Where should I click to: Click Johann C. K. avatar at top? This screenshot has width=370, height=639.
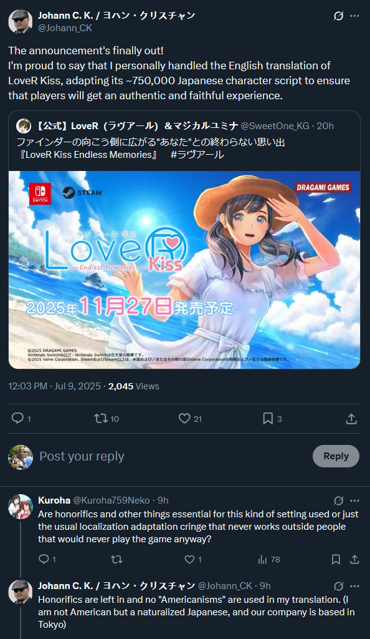pyautogui.click(x=21, y=22)
